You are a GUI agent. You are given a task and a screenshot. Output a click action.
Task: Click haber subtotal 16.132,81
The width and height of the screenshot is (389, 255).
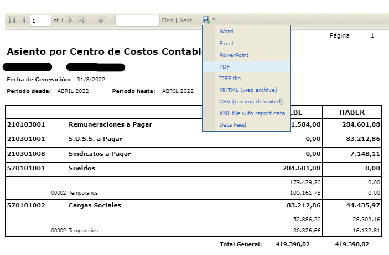366,231
